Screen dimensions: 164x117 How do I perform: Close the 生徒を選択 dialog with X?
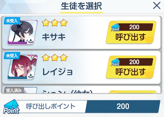(157, 6)
